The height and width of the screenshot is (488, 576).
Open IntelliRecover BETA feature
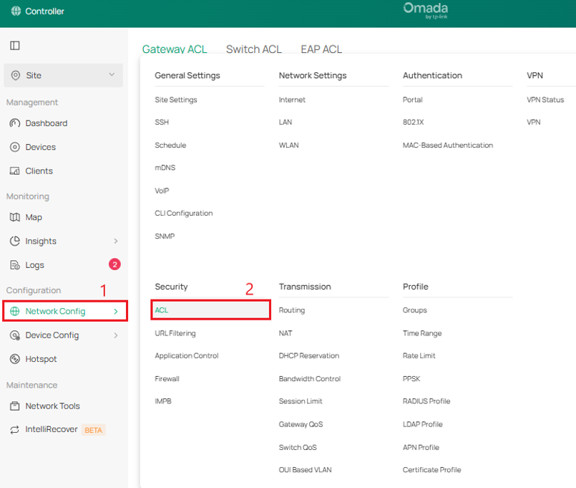click(x=52, y=429)
